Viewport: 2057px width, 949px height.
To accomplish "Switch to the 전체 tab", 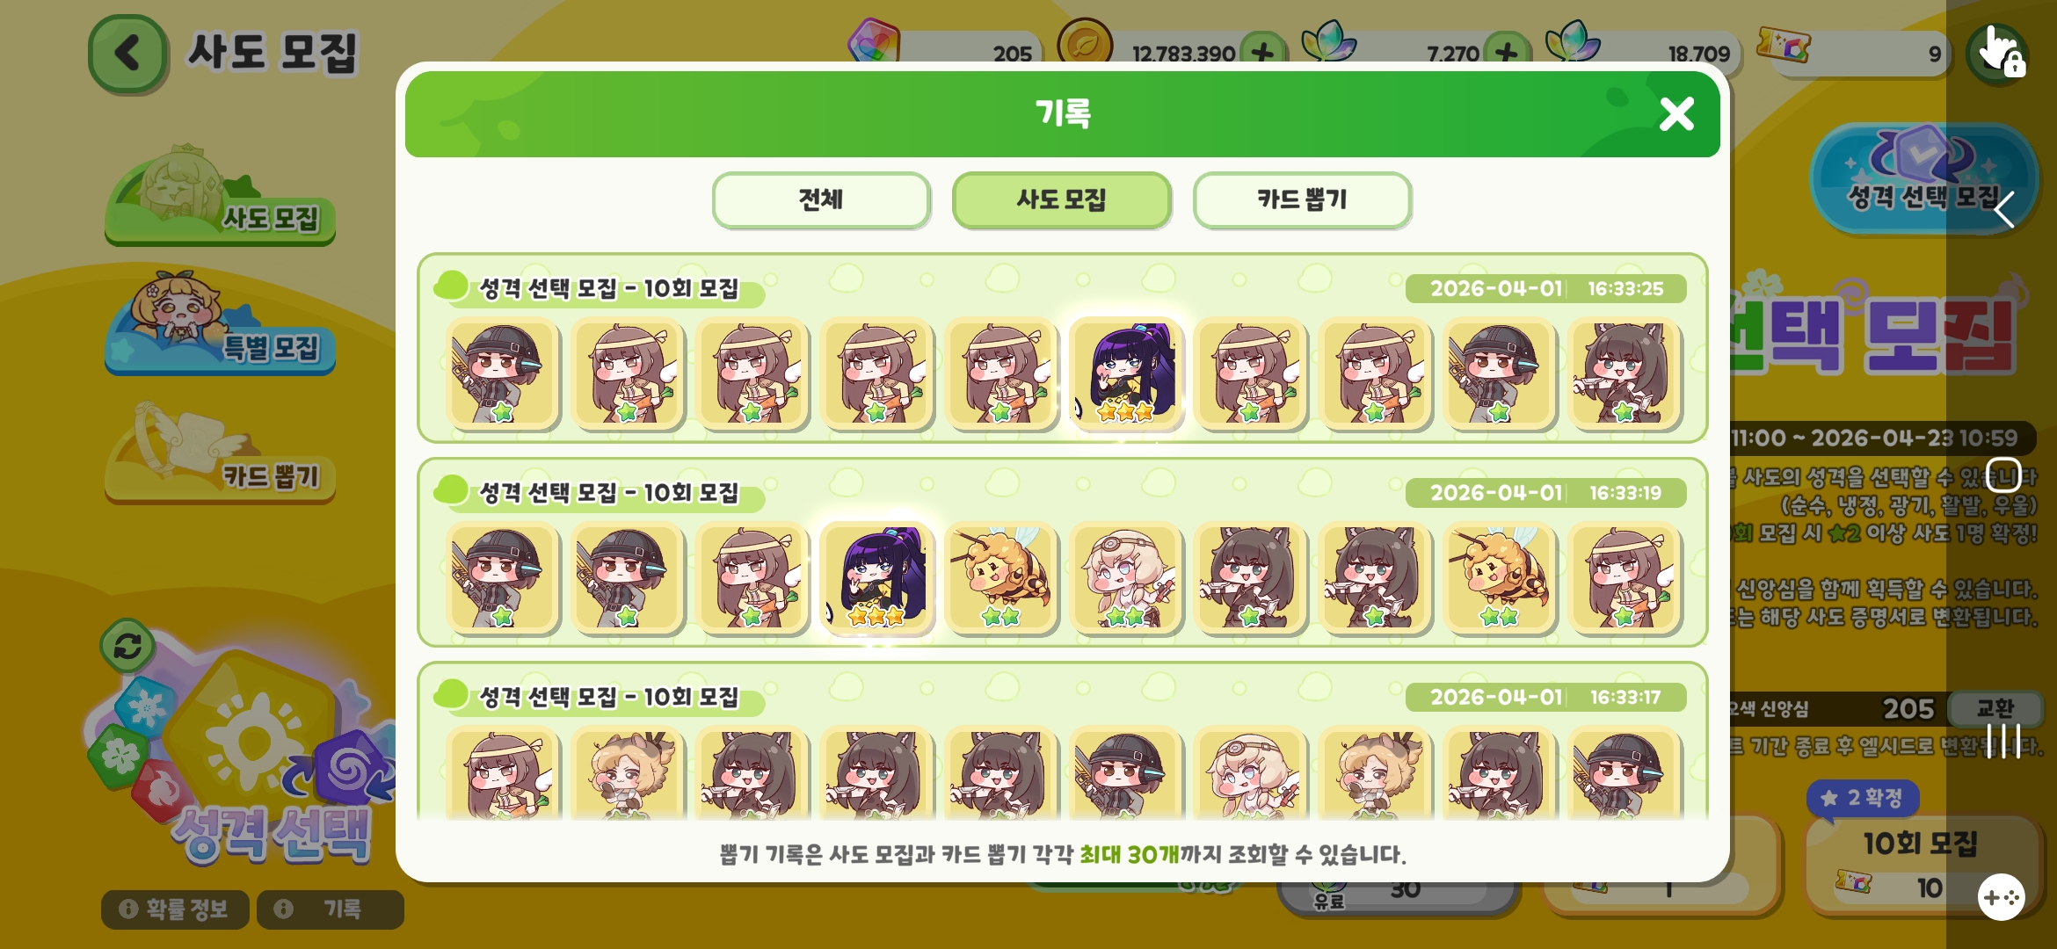I will [x=820, y=200].
